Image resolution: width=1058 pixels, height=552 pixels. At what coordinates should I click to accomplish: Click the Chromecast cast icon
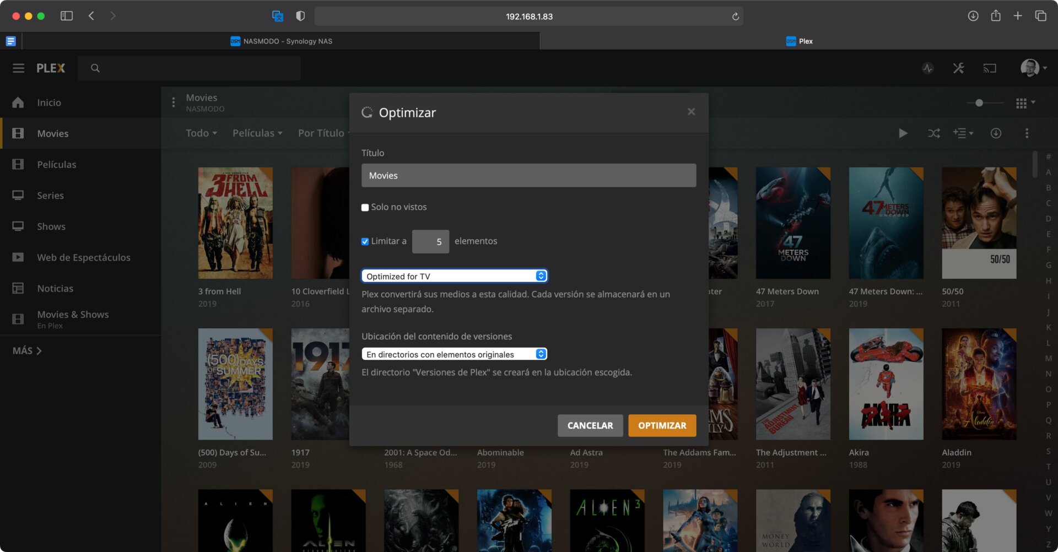pyautogui.click(x=990, y=68)
